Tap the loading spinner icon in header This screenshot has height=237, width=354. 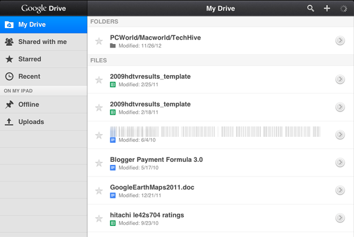tap(344, 9)
